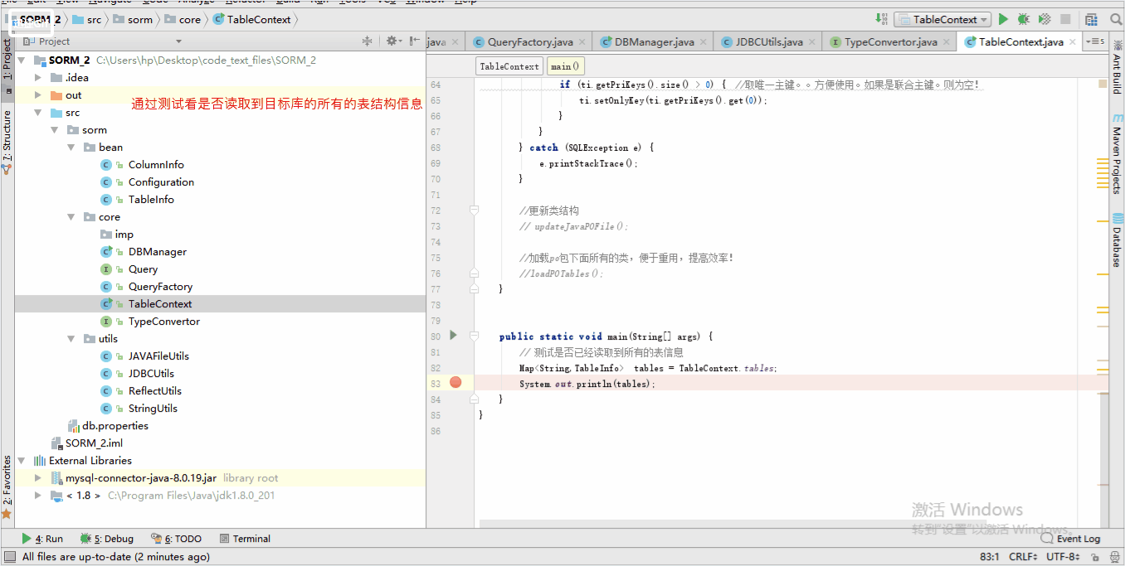Switch to the QueryFactory.java tab

click(529, 42)
